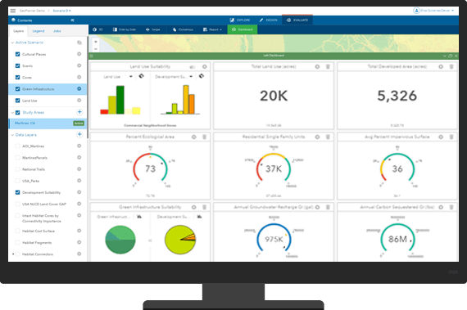
Task: Open the Report dropdown menu
Action: pos(212,29)
